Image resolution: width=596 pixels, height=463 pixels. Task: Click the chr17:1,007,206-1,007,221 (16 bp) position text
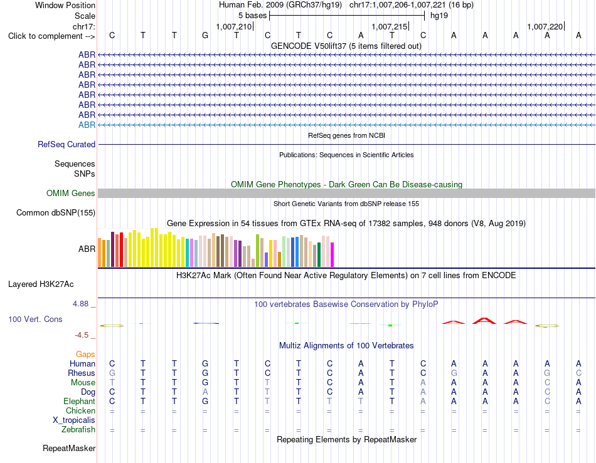(x=412, y=5)
